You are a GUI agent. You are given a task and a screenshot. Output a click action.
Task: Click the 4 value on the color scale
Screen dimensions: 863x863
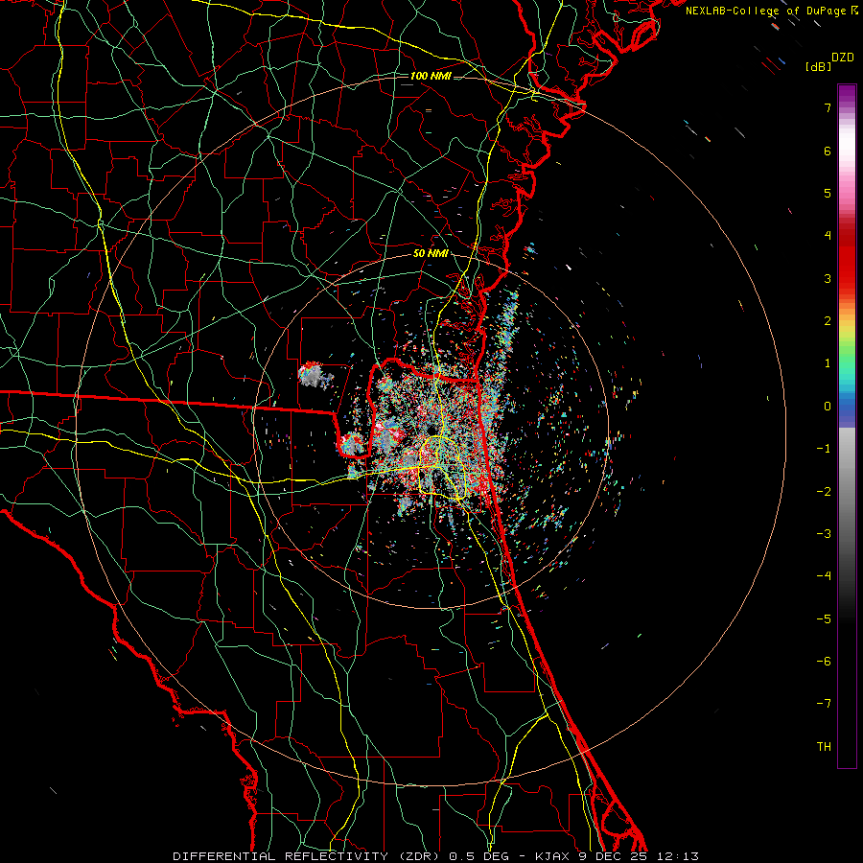828,236
